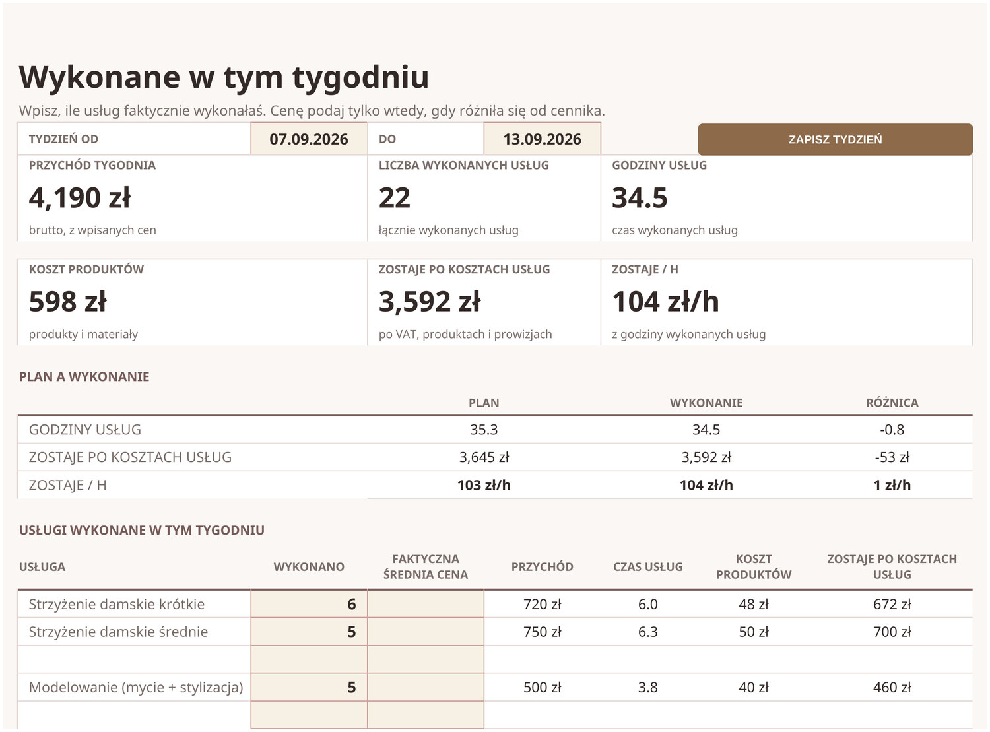Select planned hours value 35.3

pyautogui.click(x=484, y=430)
